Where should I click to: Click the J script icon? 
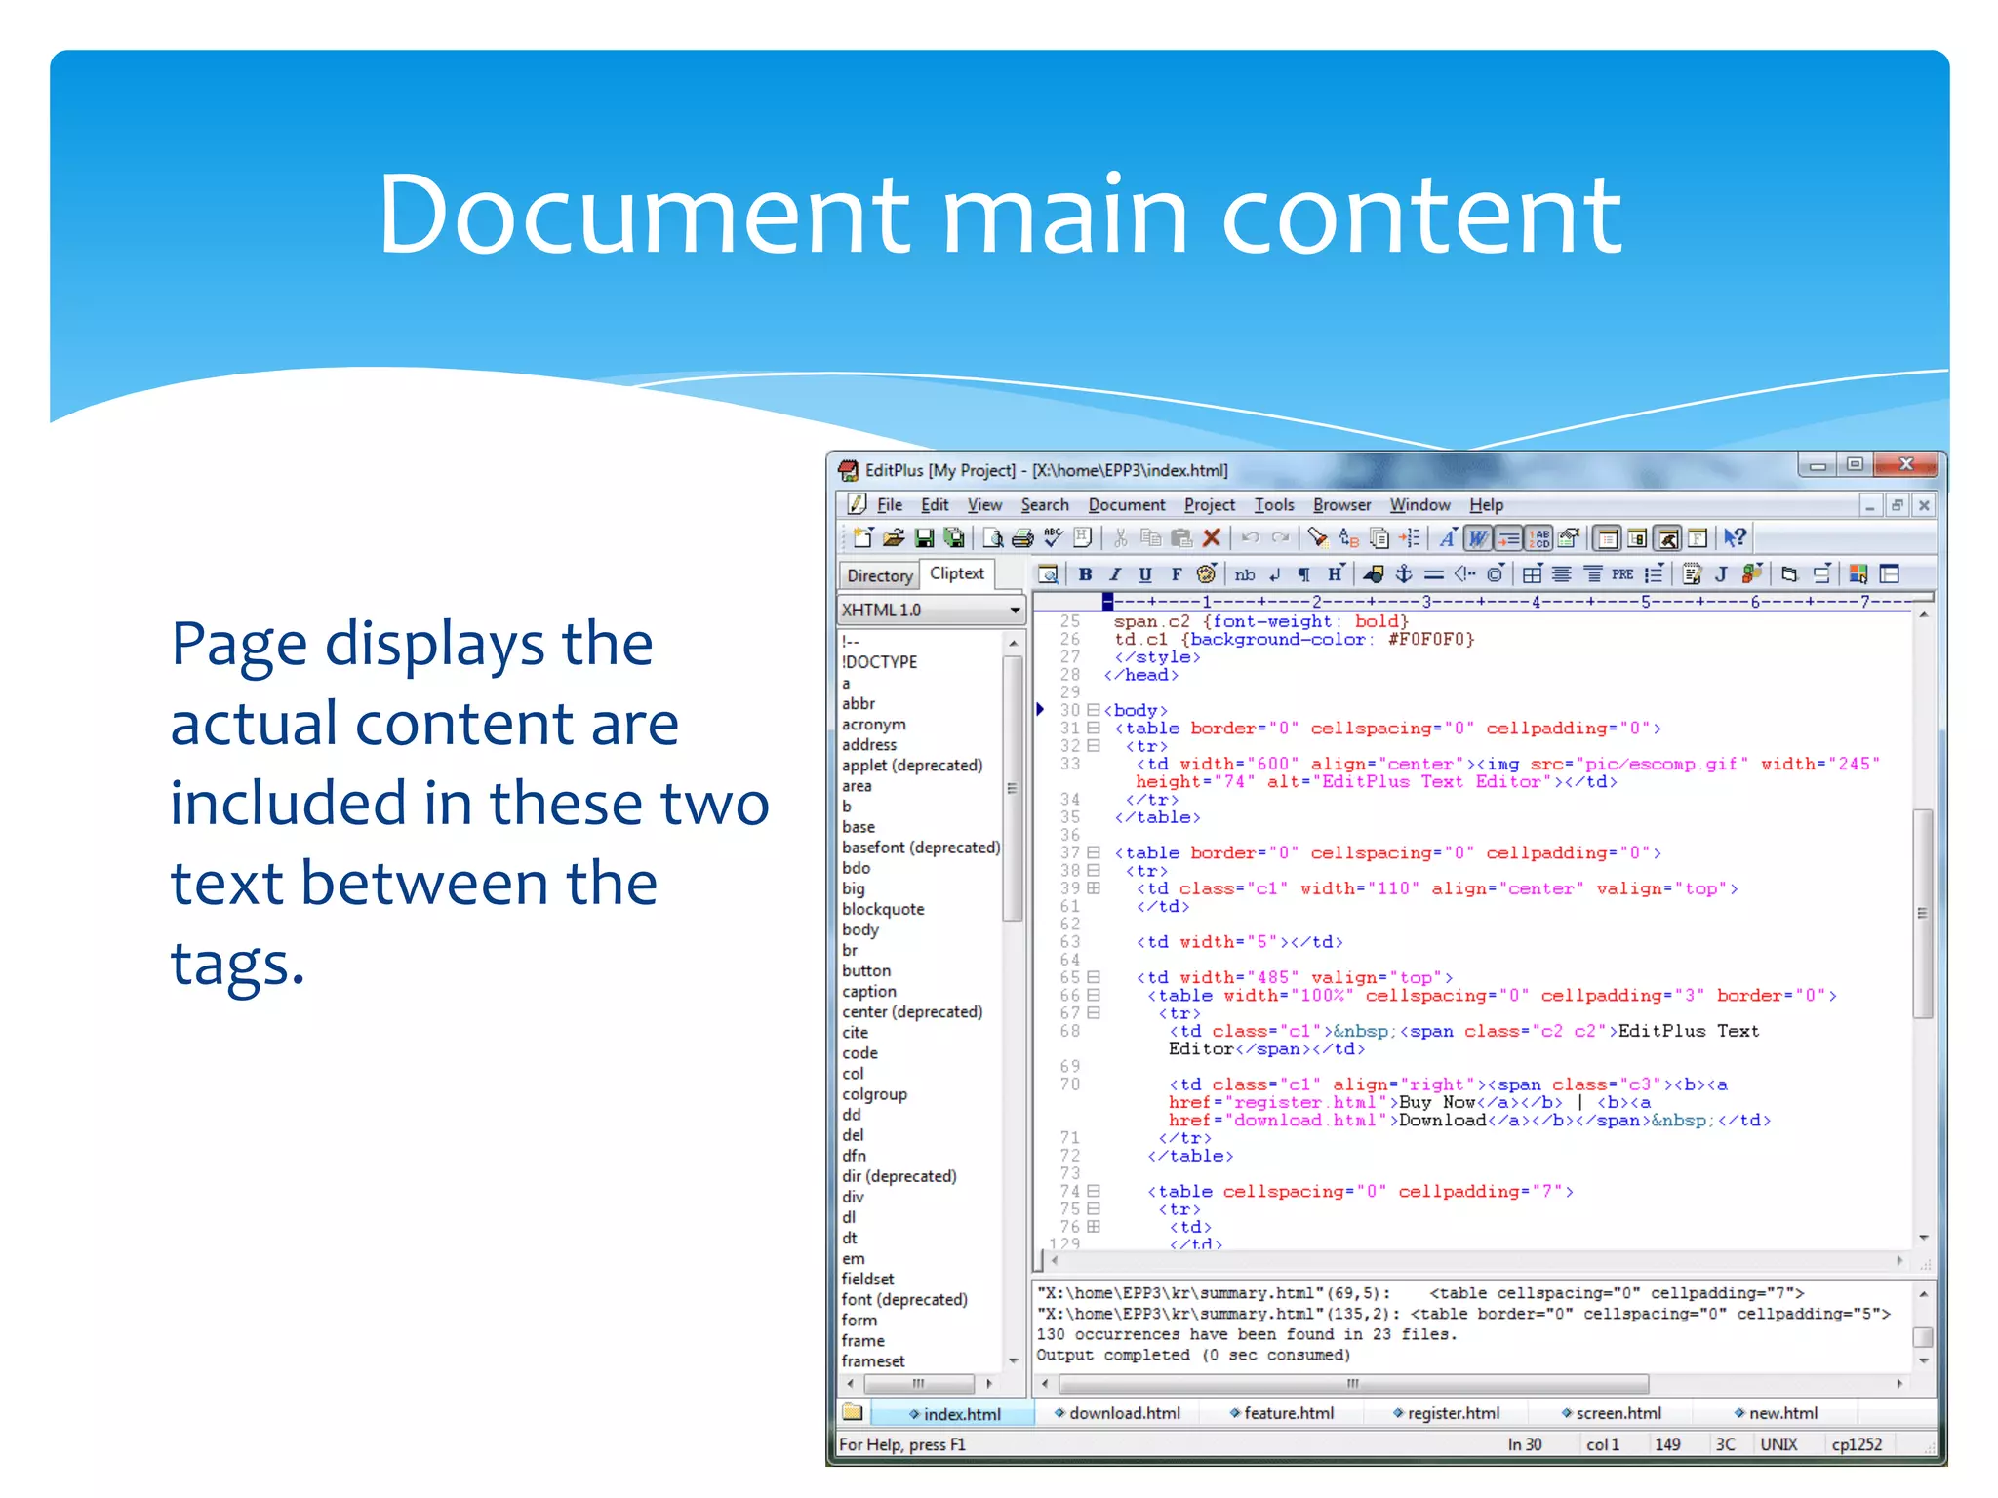click(1722, 574)
